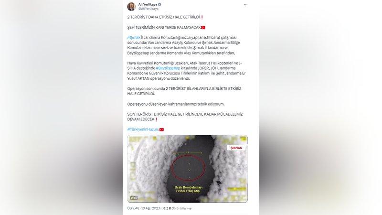Screen dimensions: 382x215
Task: Open the @AliYerlikaya handle link
Action: [x=148, y=9]
